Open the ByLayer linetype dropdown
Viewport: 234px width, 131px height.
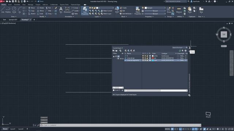tap(155, 14)
